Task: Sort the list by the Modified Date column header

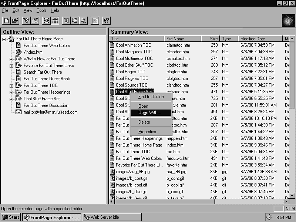Action: 259,38
